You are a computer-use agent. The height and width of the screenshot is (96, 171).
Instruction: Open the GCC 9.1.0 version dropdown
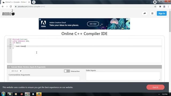coord(16,71)
